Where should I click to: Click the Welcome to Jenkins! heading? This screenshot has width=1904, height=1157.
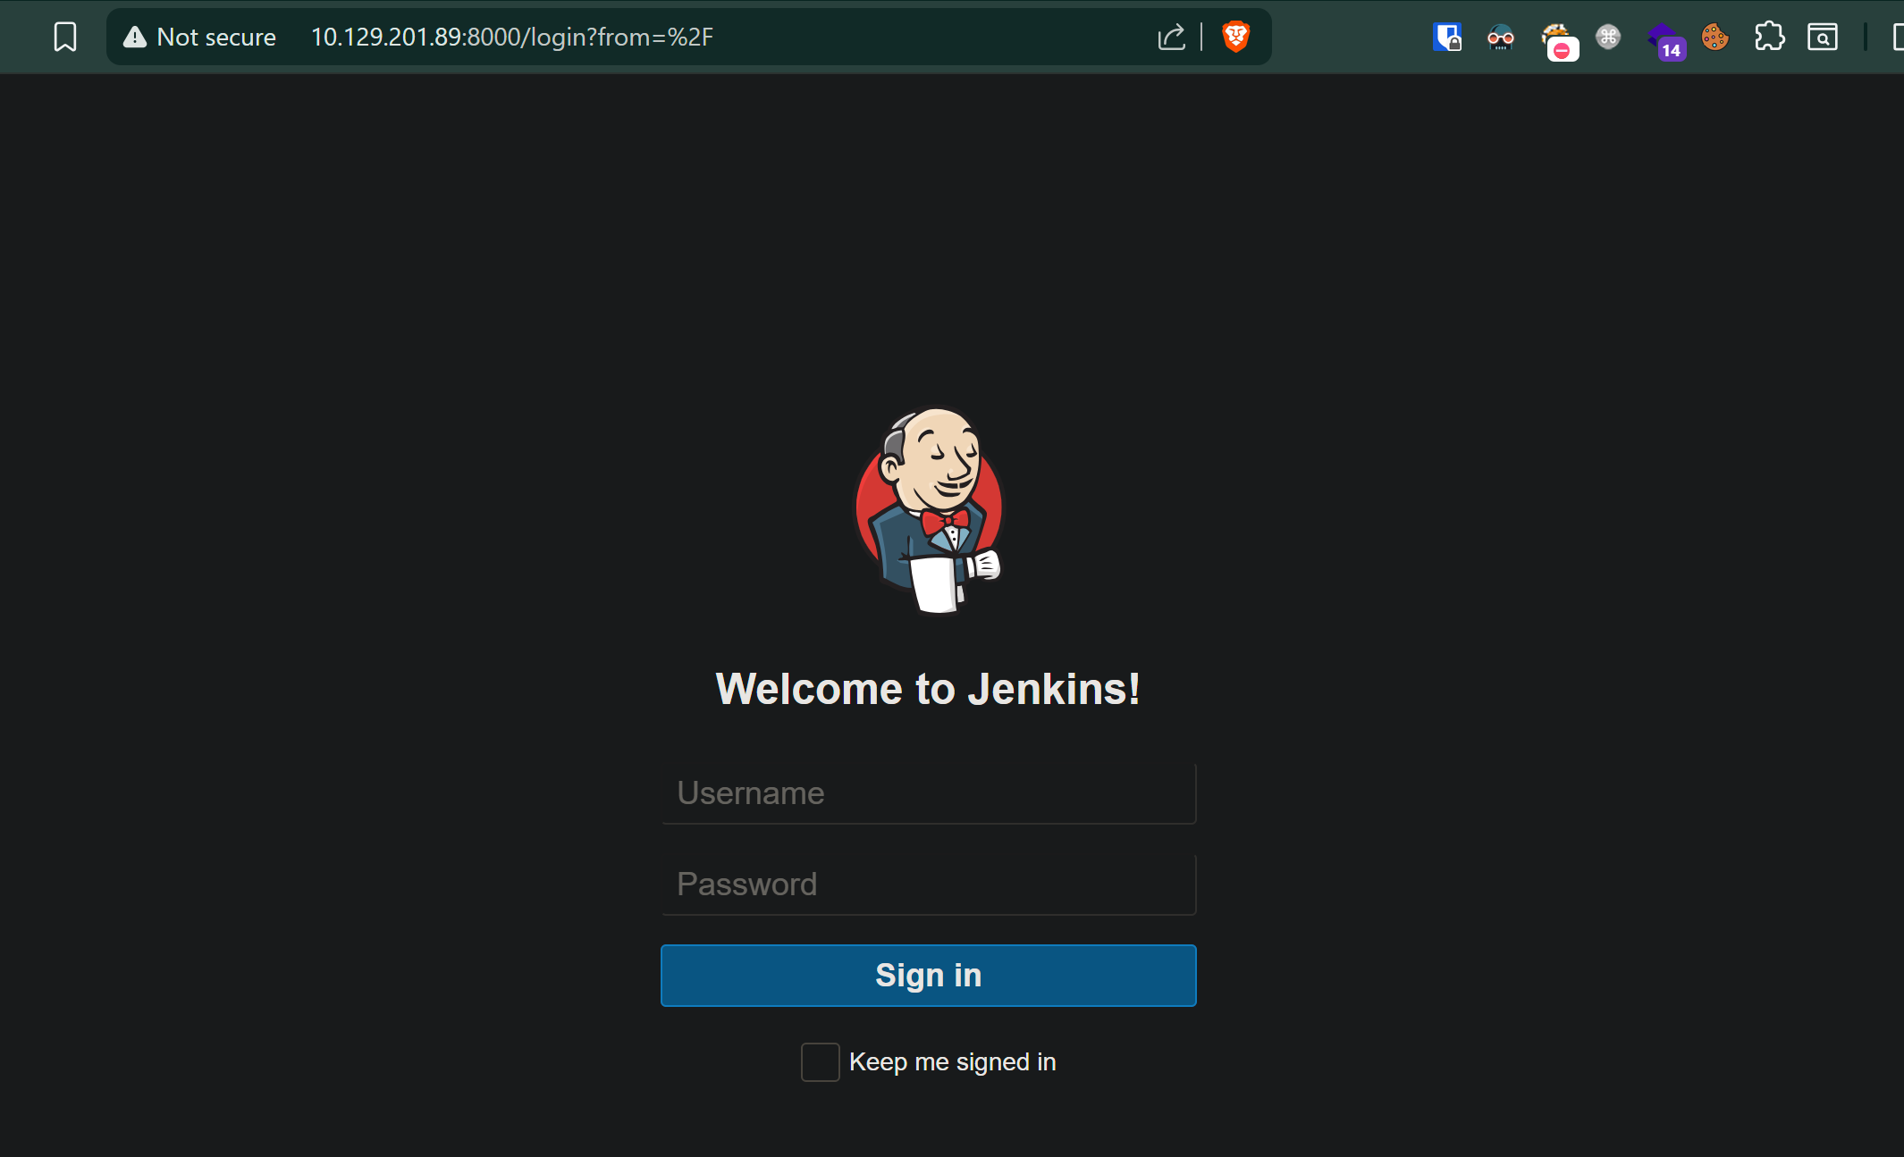pos(929,689)
